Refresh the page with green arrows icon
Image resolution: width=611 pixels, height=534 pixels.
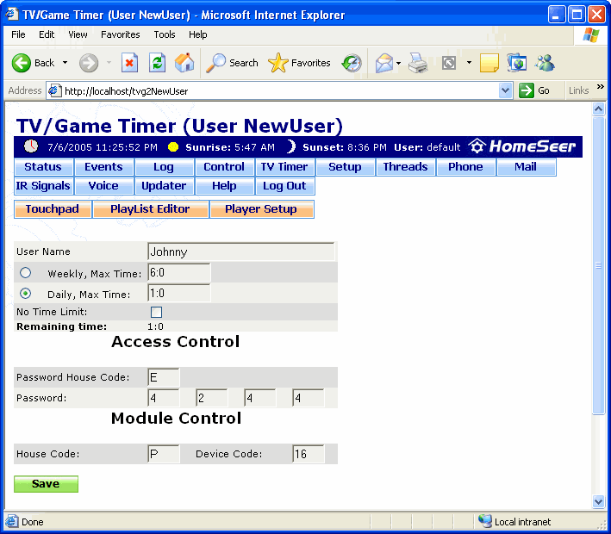point(157,63)
